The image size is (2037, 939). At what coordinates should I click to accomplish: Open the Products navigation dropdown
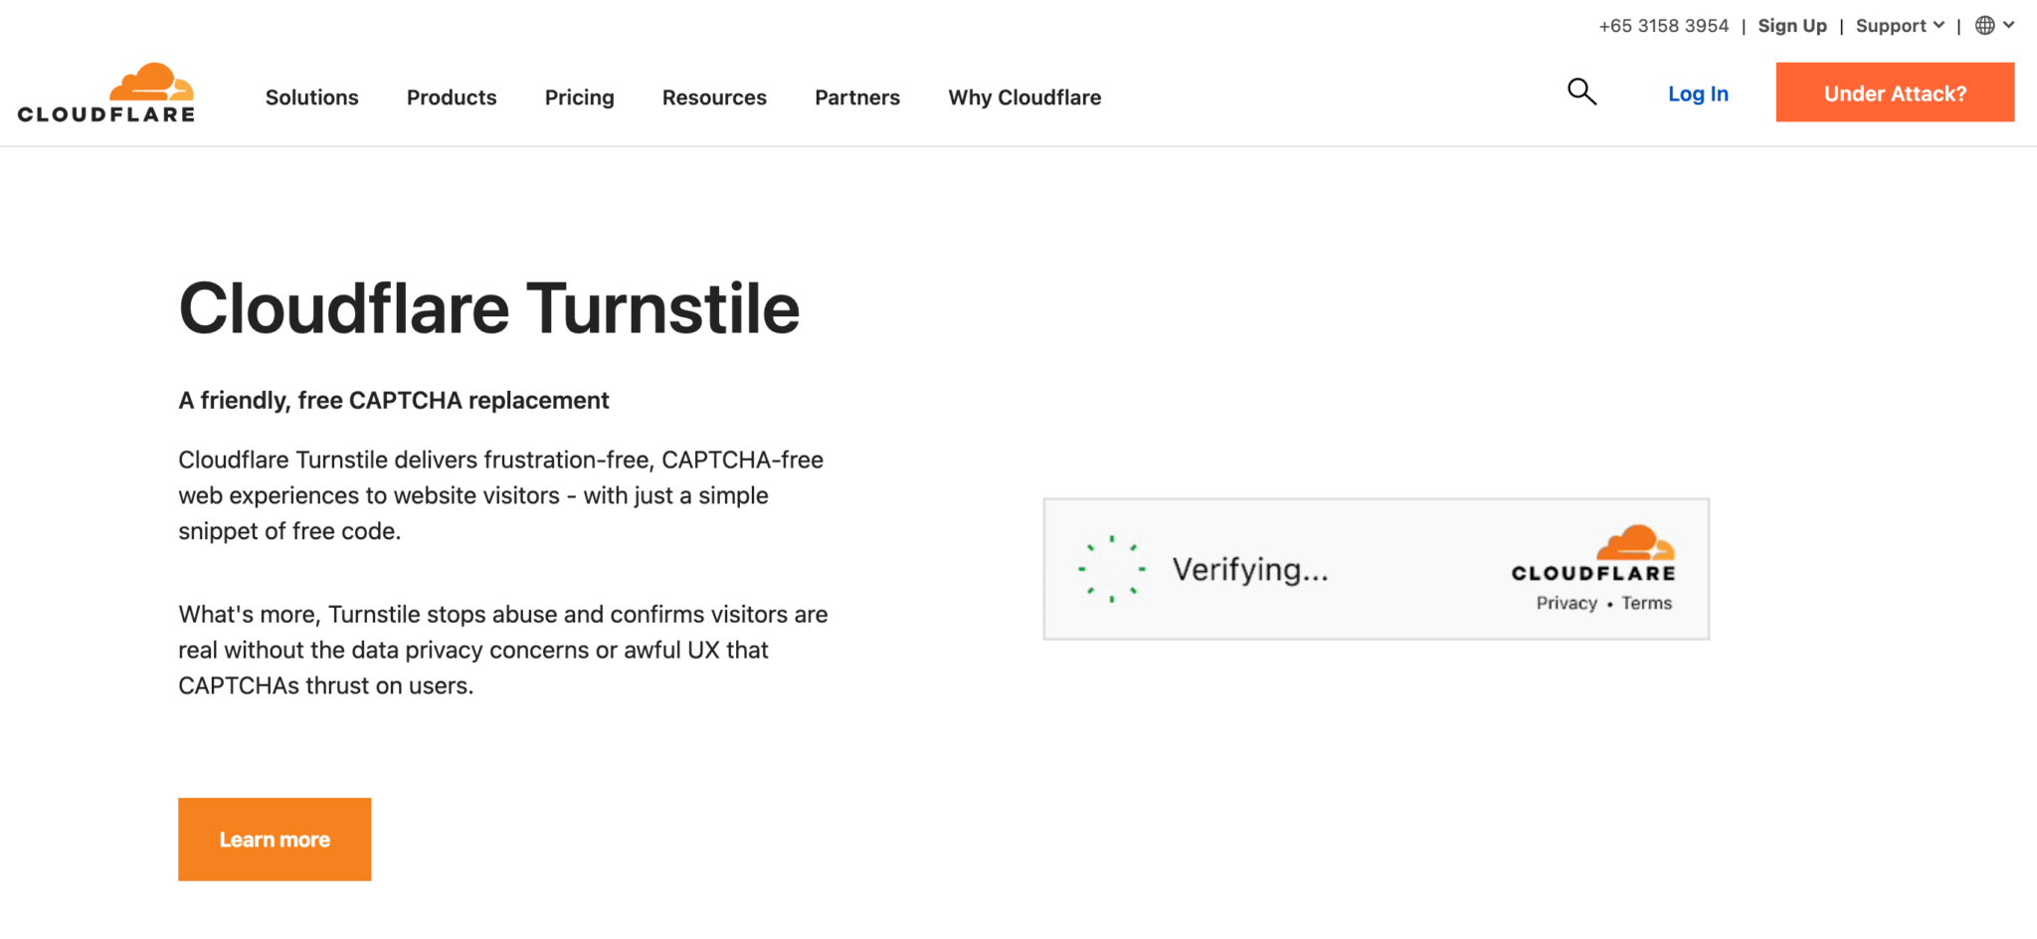click(x=452, y=97)
